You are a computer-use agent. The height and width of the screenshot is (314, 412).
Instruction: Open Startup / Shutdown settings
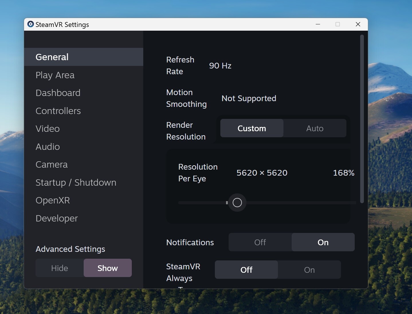point(84,182)
